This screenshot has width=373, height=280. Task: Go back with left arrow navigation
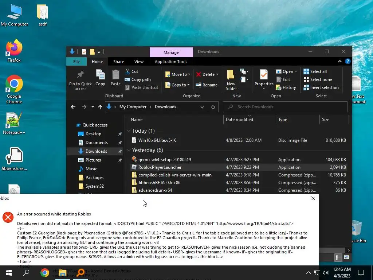(73, 107)
